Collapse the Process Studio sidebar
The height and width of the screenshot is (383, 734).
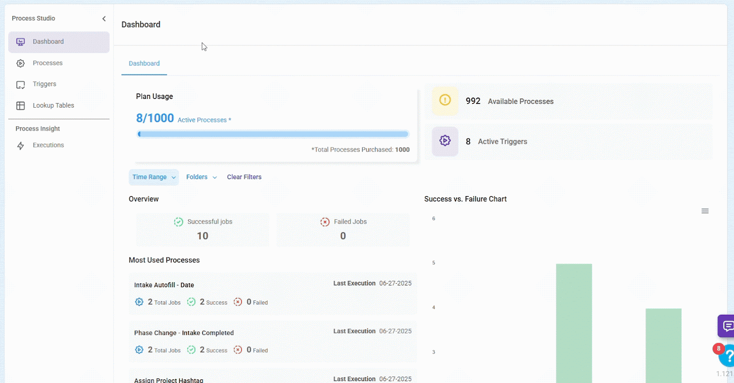pos(104,19)
